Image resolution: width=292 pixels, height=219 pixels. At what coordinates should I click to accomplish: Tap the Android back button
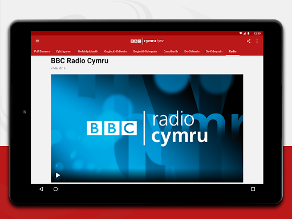41,189
